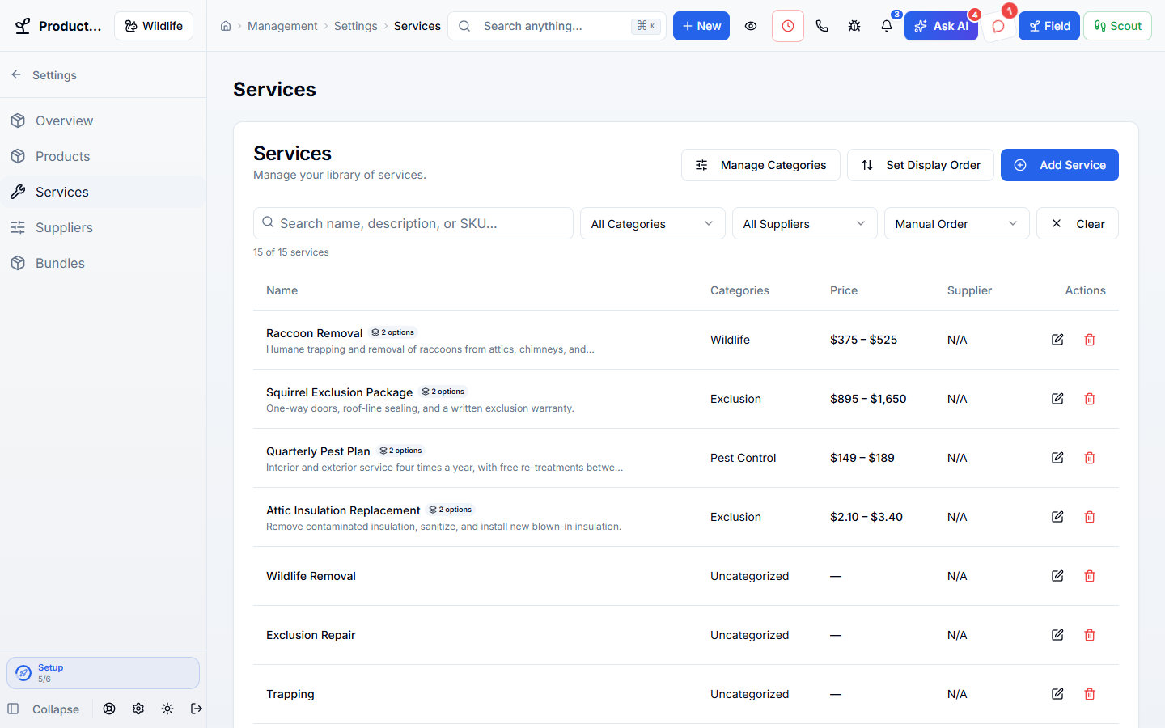
Task: Click Management breadcrumb
Action: tap(282, 26)
